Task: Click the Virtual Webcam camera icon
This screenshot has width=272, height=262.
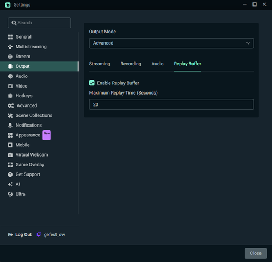Action: (10, 155)
